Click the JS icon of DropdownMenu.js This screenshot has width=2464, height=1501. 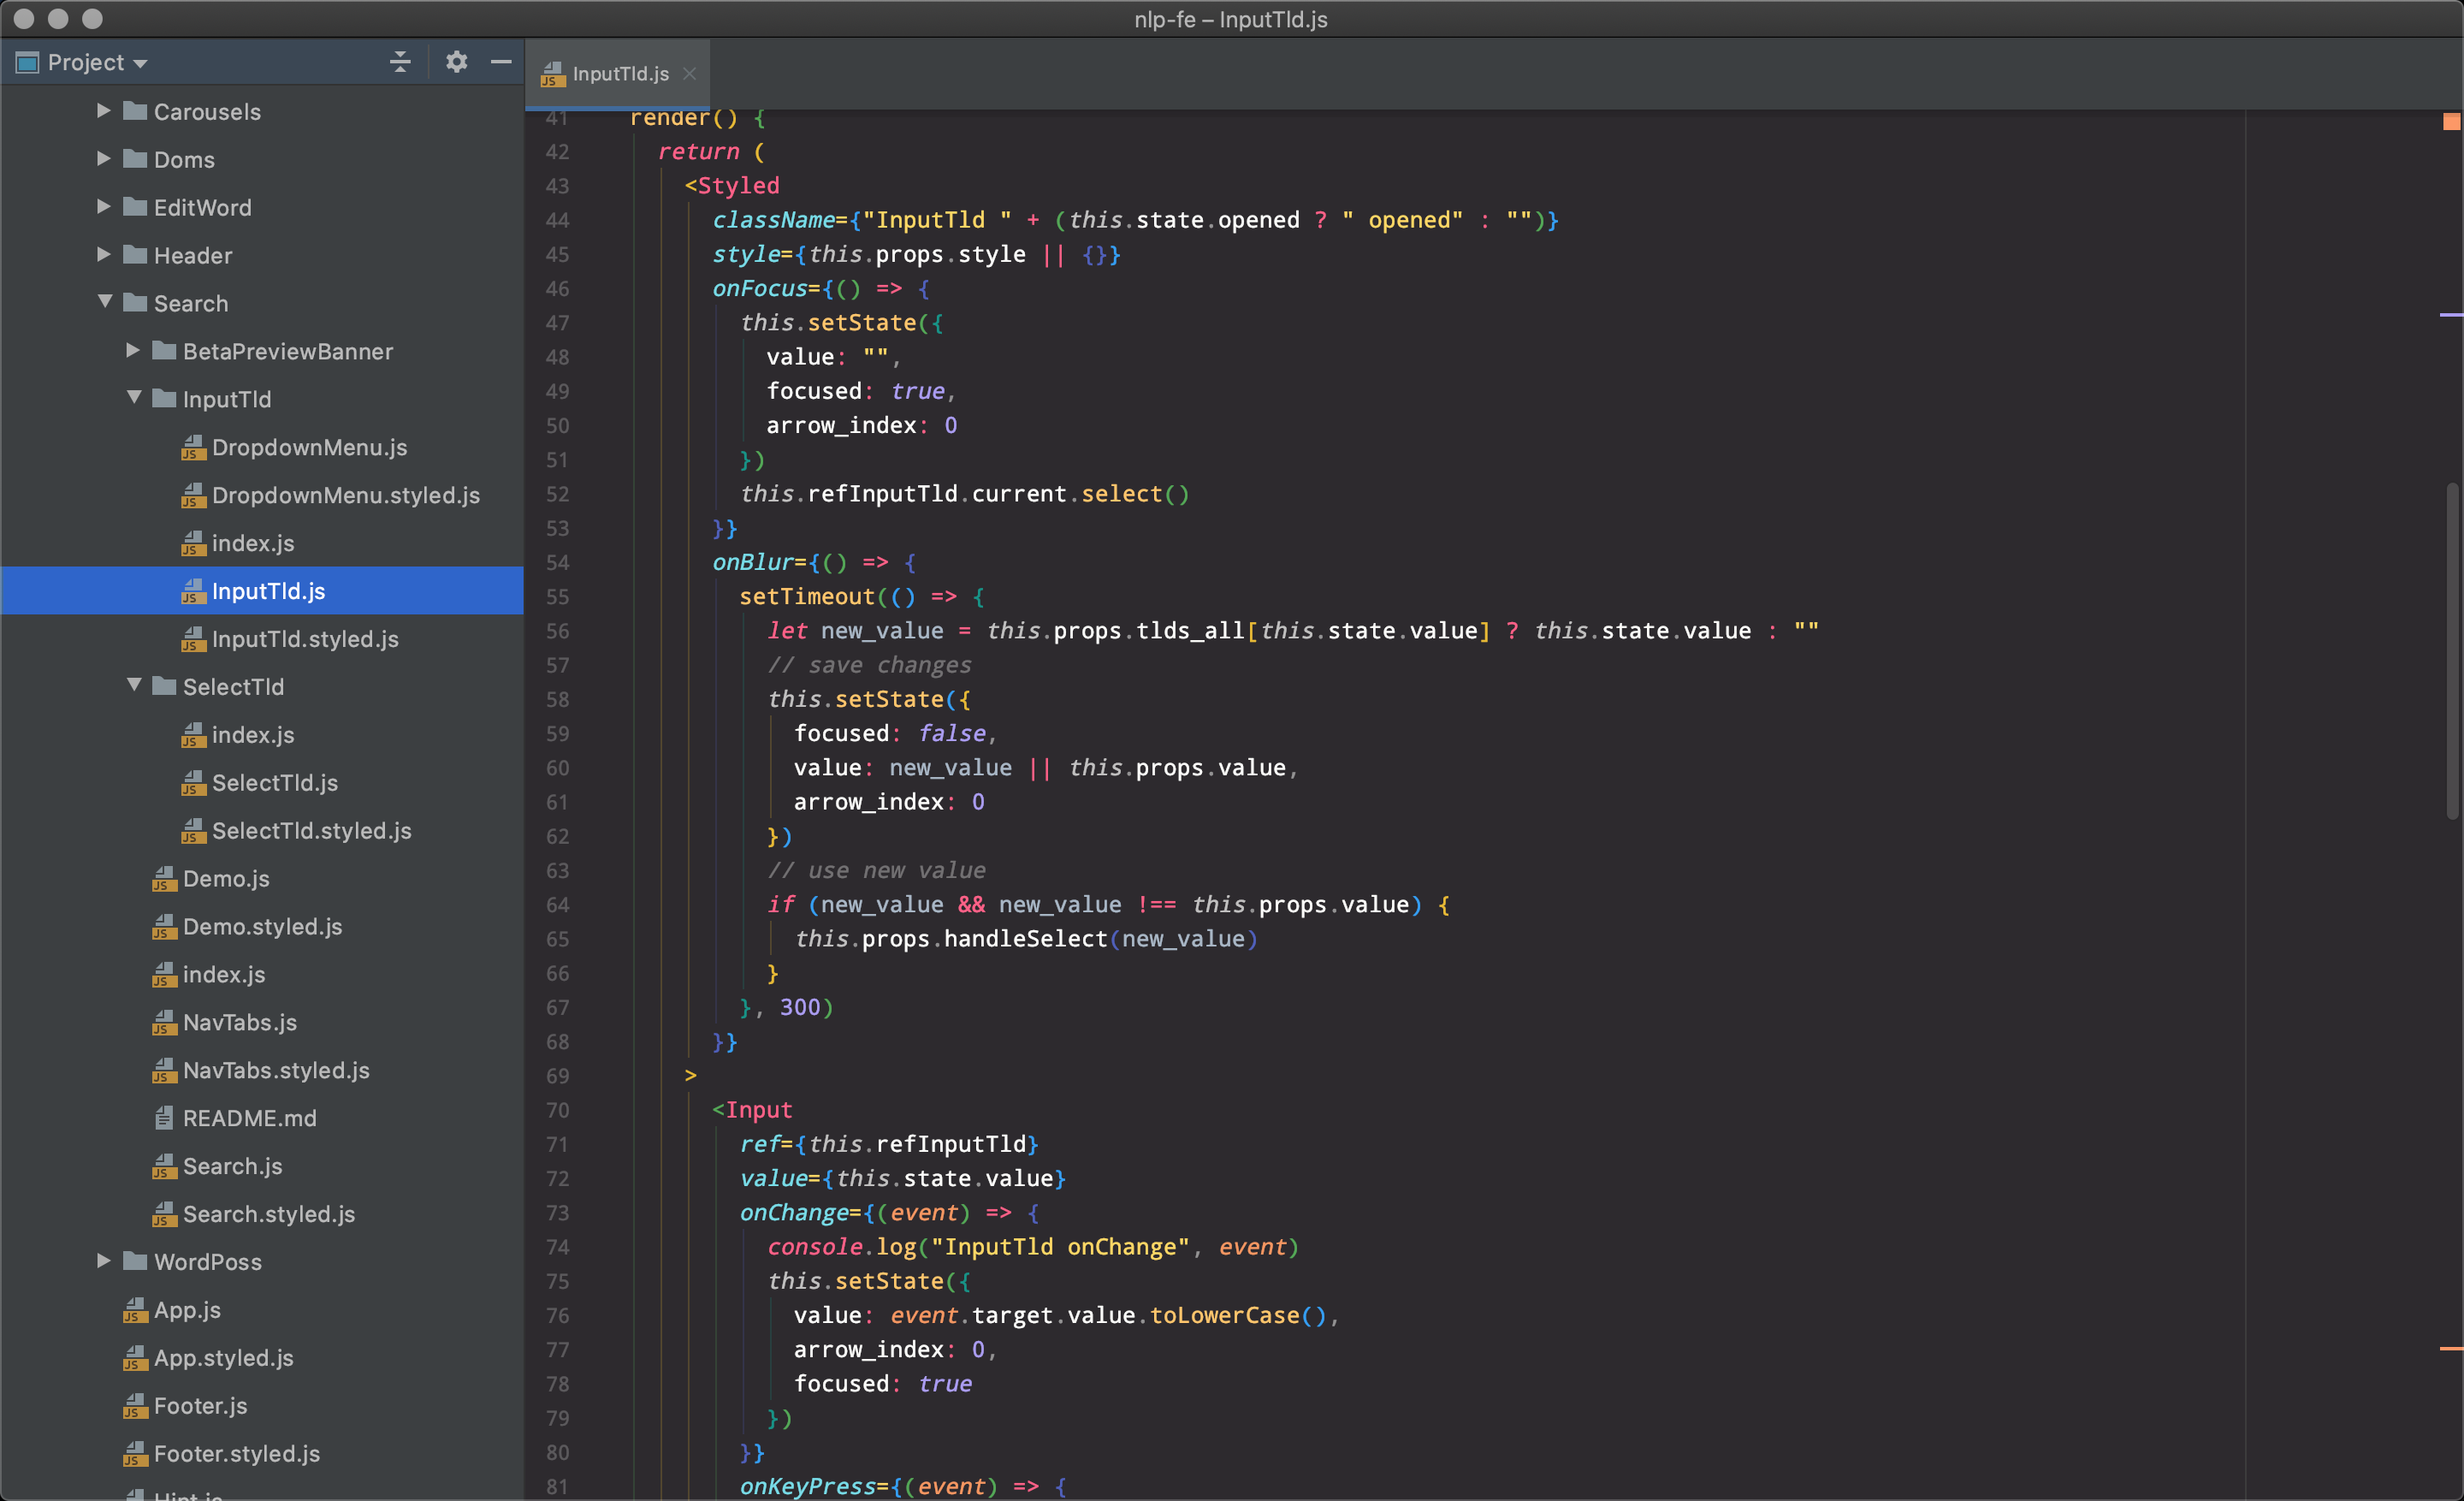193,448
